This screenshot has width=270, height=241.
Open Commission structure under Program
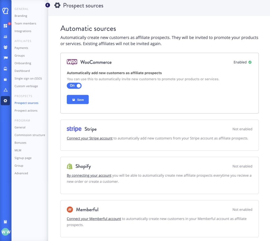coord(30,135)
